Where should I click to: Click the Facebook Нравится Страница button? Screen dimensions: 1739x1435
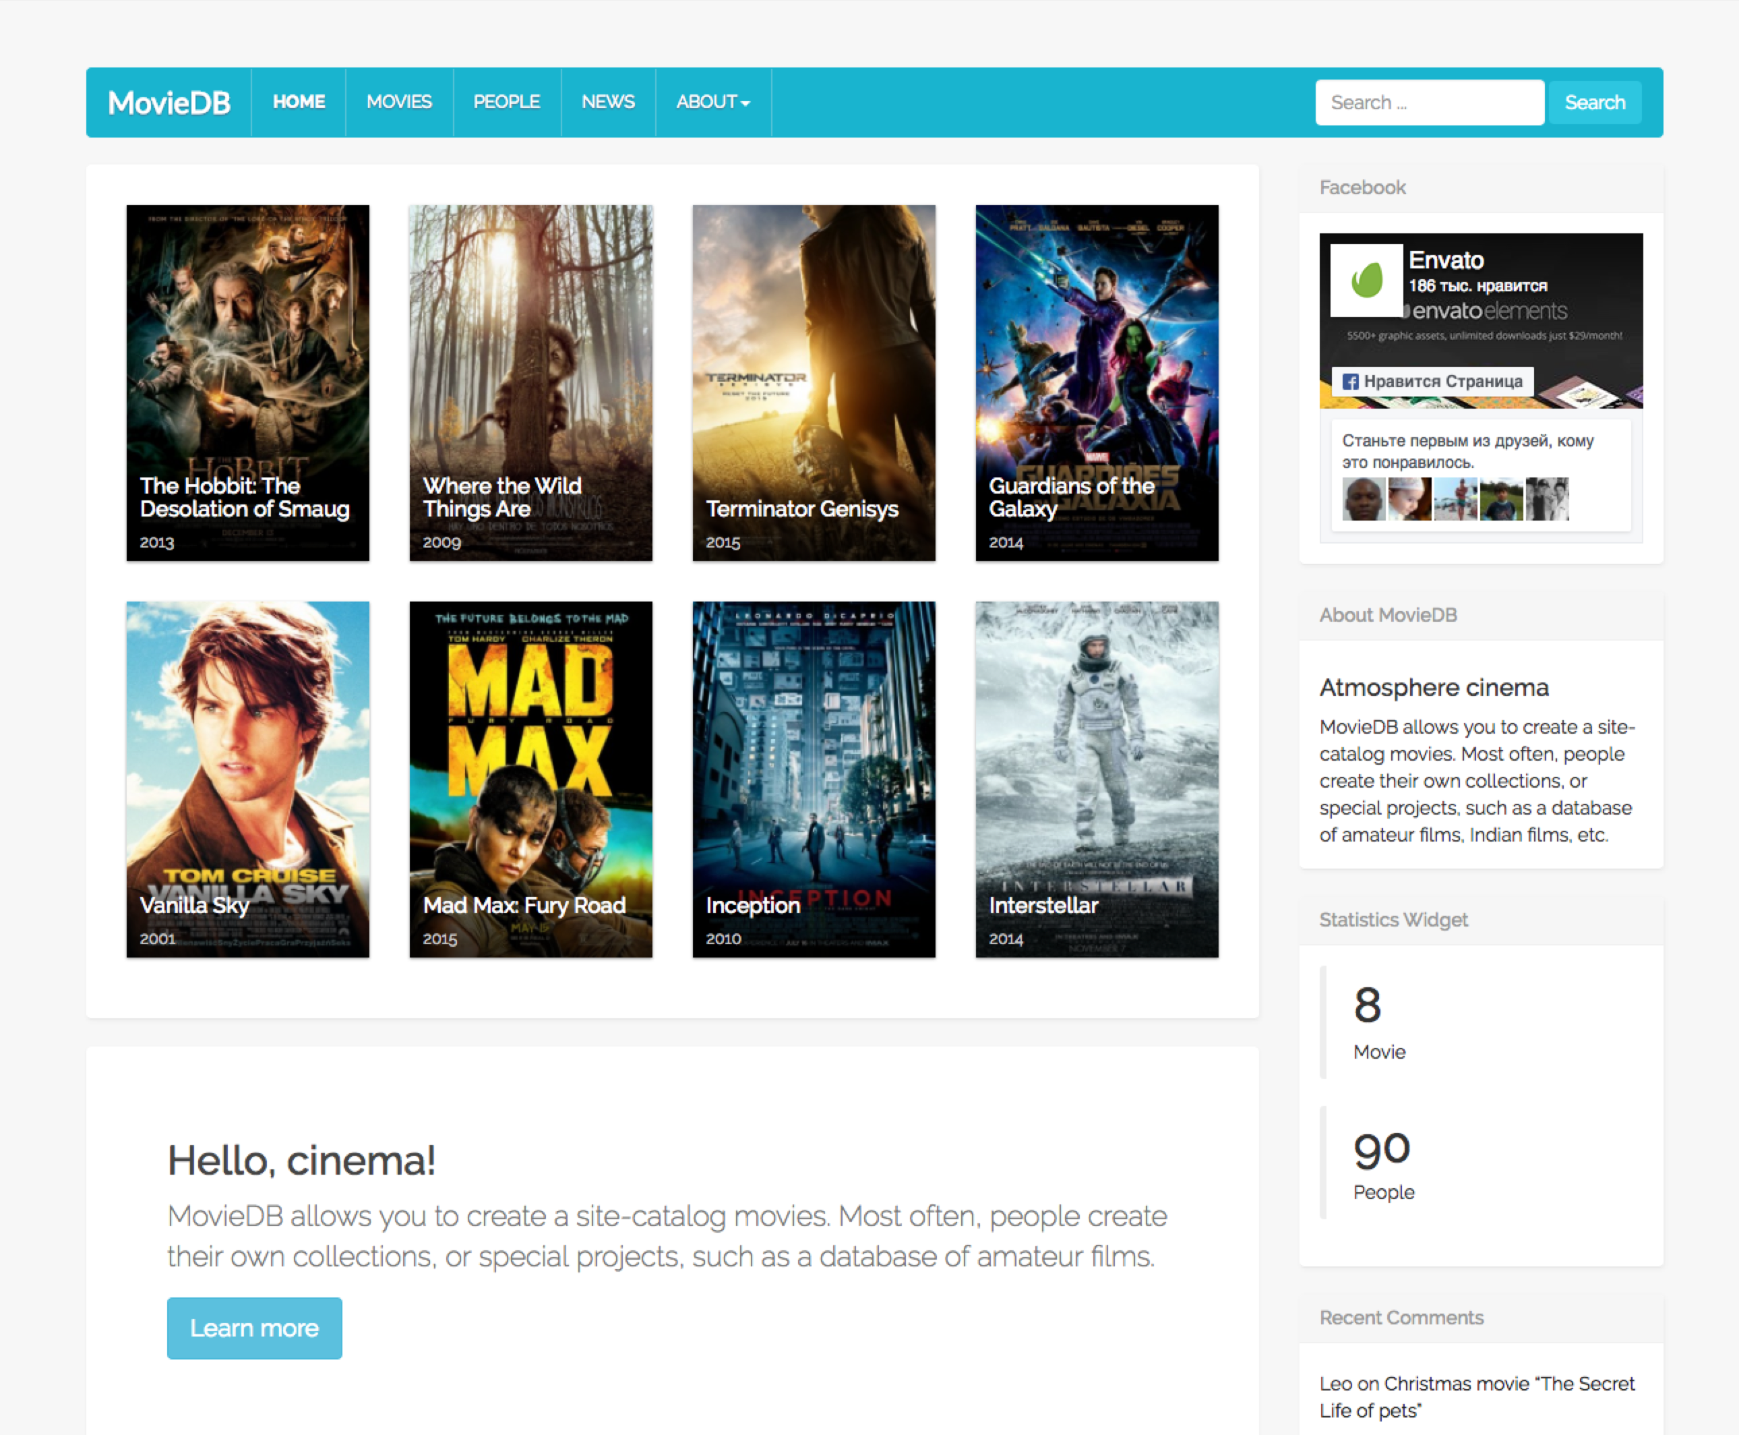pos(1432,381)
